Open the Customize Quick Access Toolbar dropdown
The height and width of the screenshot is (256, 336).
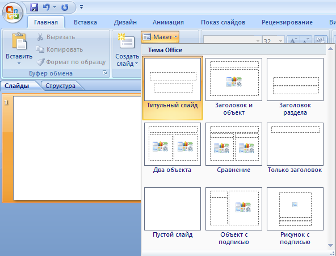[81, 7]
